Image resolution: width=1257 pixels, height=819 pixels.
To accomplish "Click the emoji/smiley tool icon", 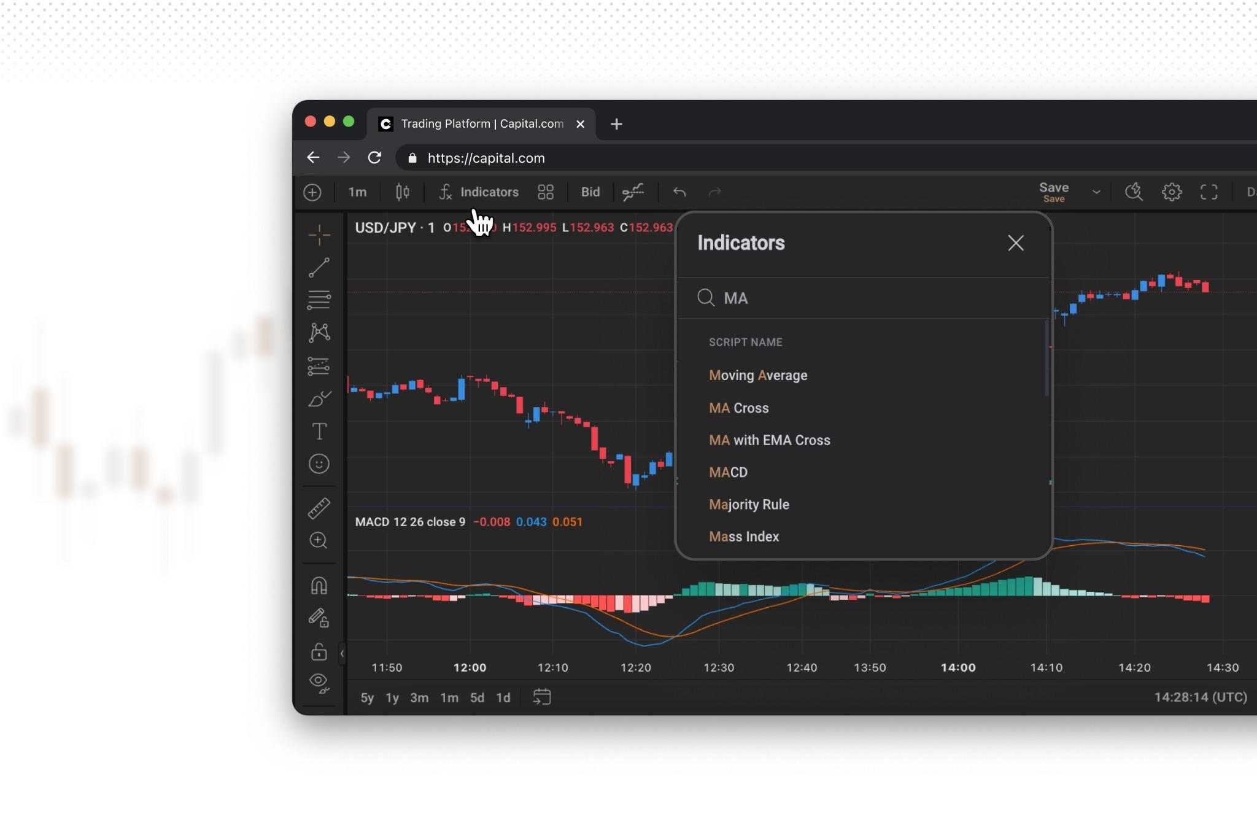I will coord(320,464).
